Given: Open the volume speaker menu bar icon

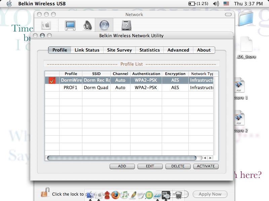Looking at the screenshot, I should point(216,4).
